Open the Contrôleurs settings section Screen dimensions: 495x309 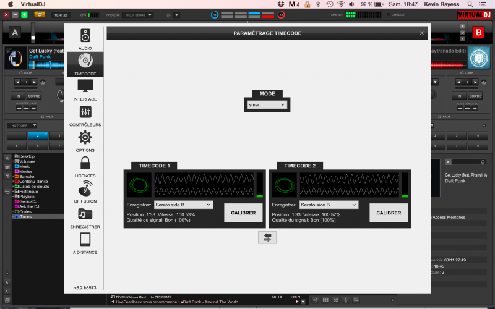(x=85, y=116)
